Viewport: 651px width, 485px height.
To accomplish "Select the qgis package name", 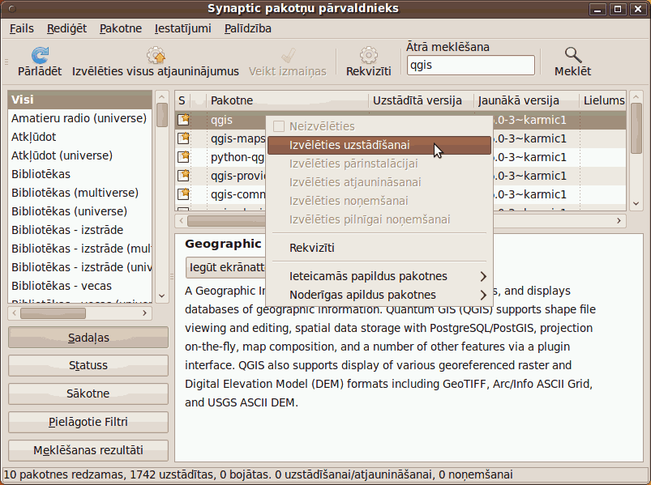I will point(221,120).
